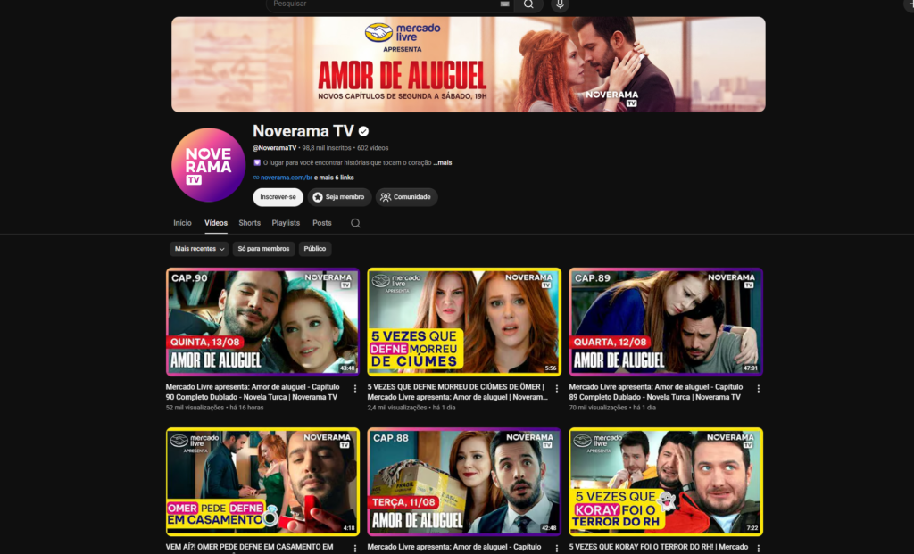Viewport: 914px width, 554px height.
Task: Click the Seja membro button
Action: (x=339, y=197)
